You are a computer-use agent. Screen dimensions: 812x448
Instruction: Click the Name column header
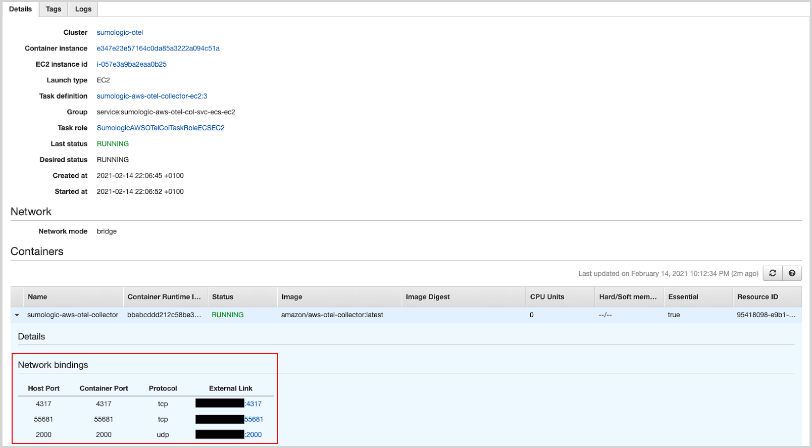[37, 297]
